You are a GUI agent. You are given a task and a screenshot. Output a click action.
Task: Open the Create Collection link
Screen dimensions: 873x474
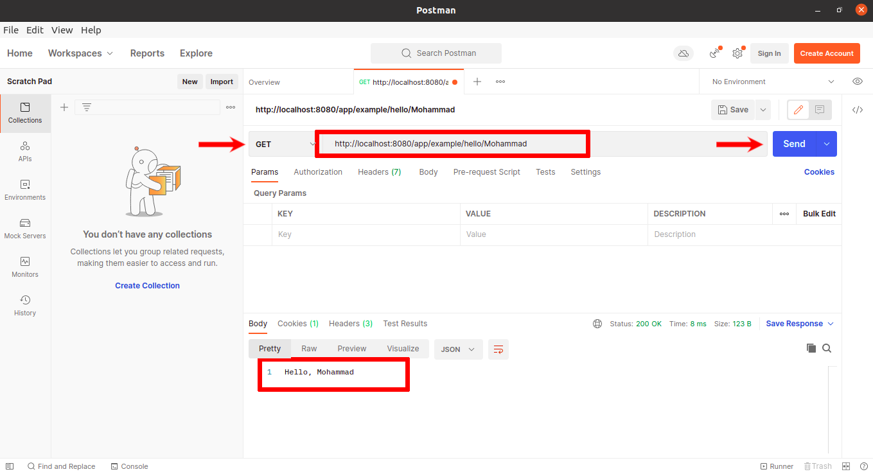coord(147,286)
